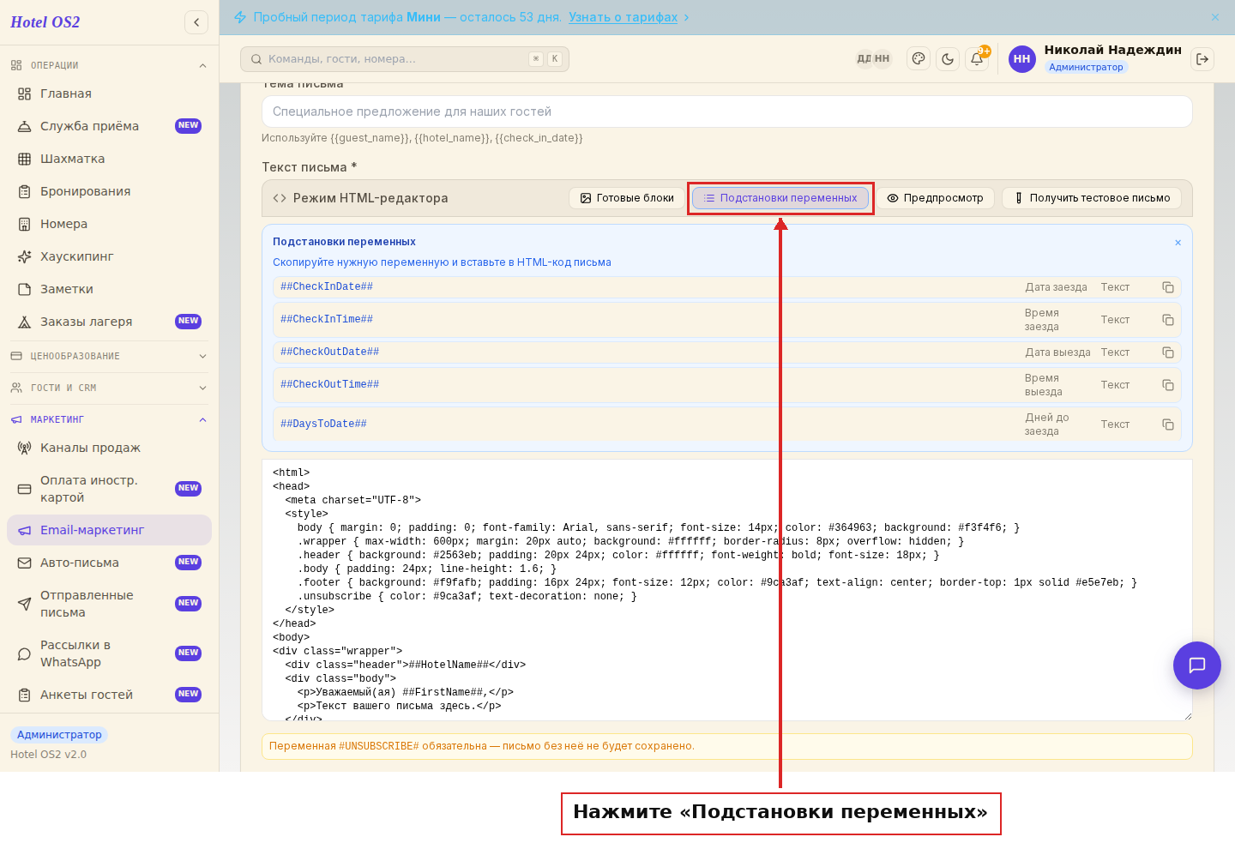
Task: Toggle dark mode with the moon icon
Action: pyautogui.click(x=948, y=59)
